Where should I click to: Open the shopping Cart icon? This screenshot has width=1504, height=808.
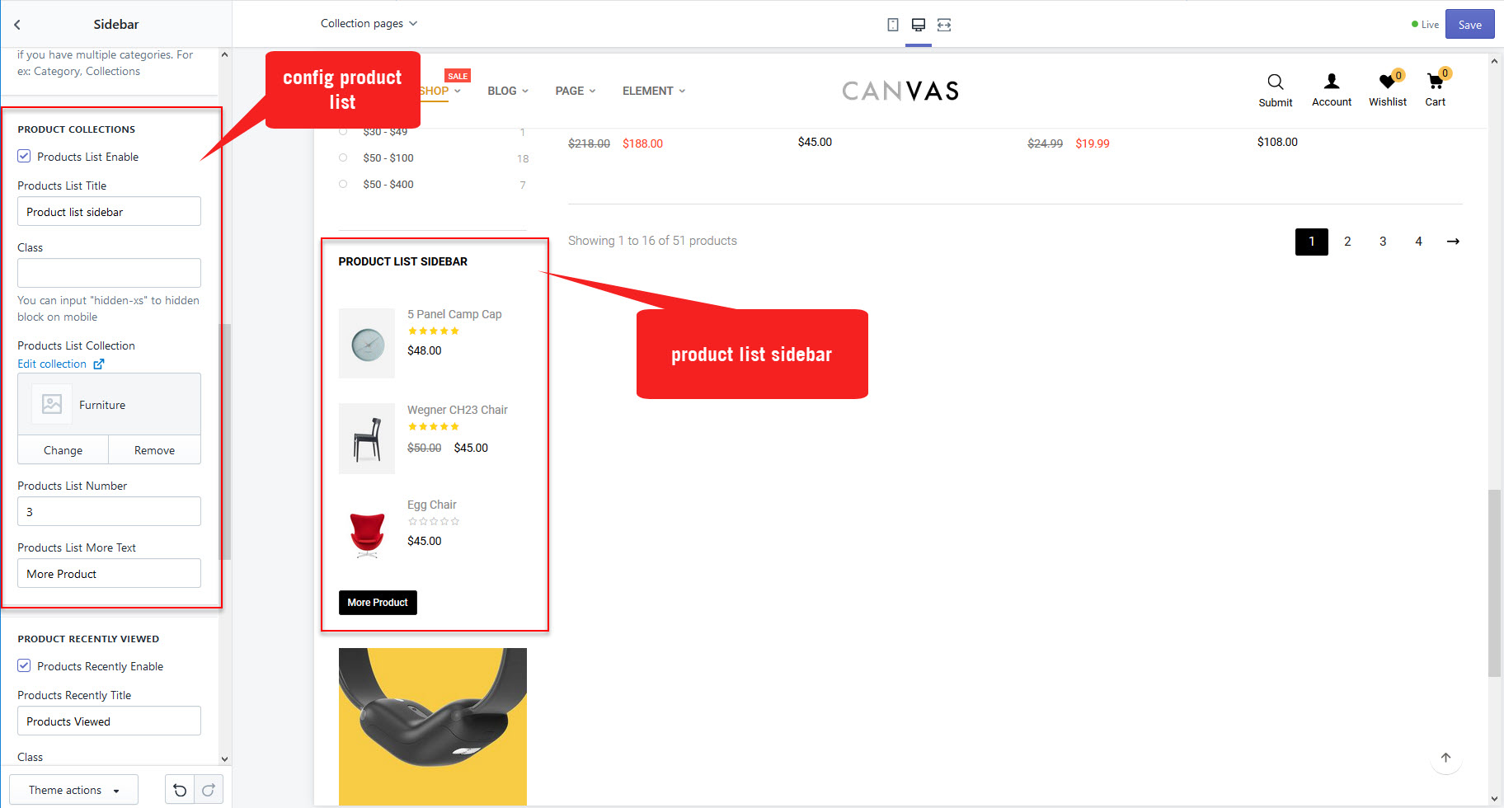pos(1435,82)
